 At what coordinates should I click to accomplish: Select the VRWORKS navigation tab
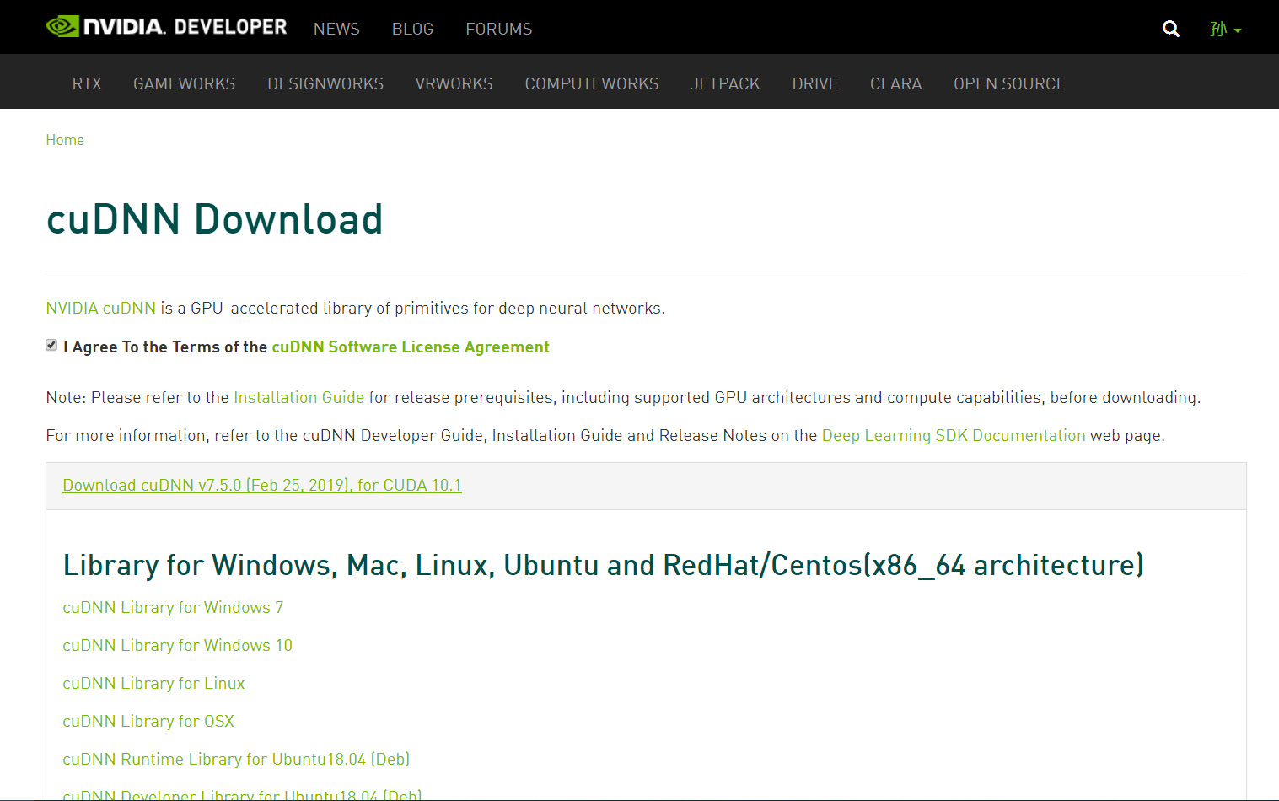[x=454, y=83]
